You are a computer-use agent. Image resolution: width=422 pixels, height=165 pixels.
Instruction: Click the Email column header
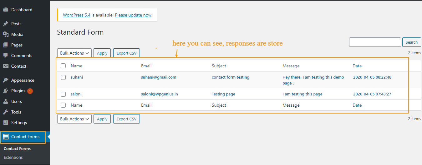point(146,66)
